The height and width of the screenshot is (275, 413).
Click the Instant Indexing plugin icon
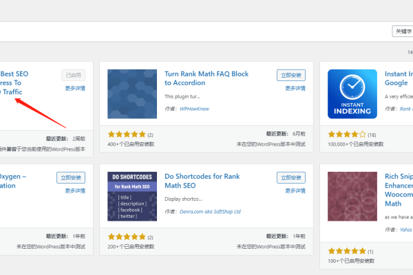(352, 94)
